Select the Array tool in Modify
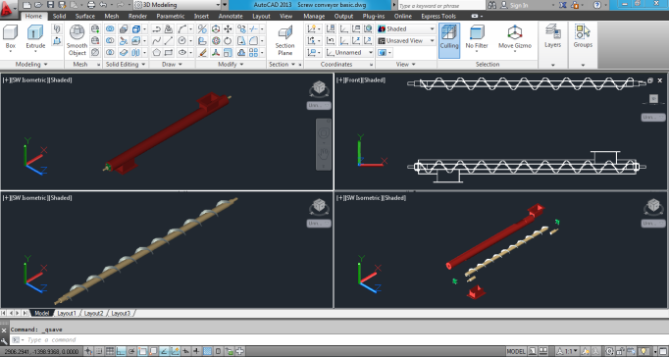 [253, 52]
